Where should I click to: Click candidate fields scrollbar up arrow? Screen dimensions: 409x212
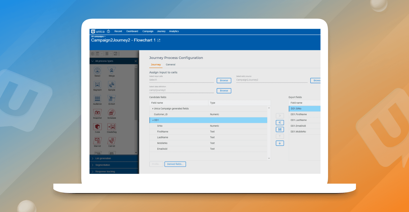pyautogui.click(x=269, y=108)
